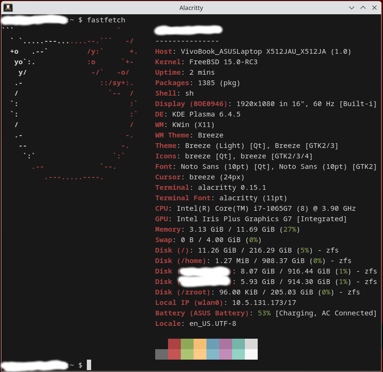The width and height of the screenshot is (383, 372).
Task: Click the battery 53% value
Action: (x=264, y=313)
